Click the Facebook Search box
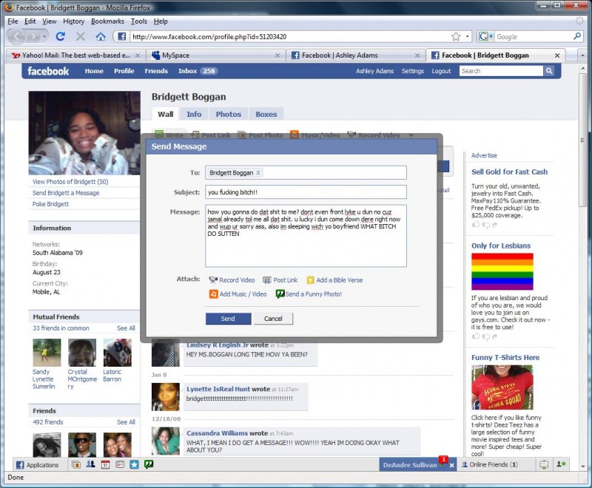The image size is (592, 488). [501, 71]
